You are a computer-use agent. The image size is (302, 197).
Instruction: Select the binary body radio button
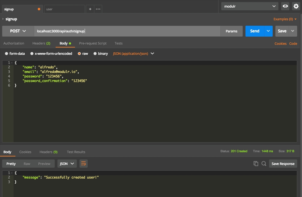tap(95, 54)
